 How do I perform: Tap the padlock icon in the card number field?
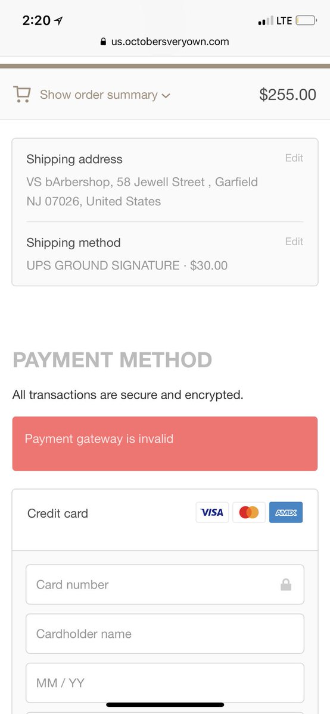point(286,585)
